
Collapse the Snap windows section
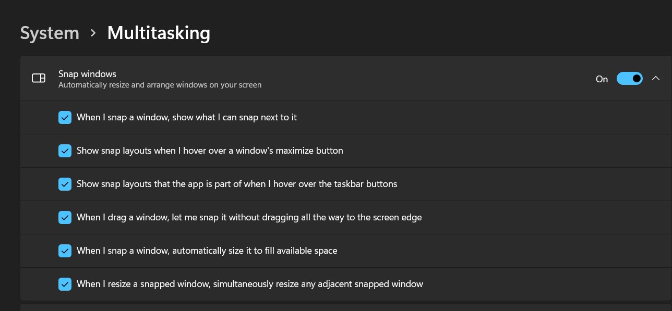click(x=656, y=78)
